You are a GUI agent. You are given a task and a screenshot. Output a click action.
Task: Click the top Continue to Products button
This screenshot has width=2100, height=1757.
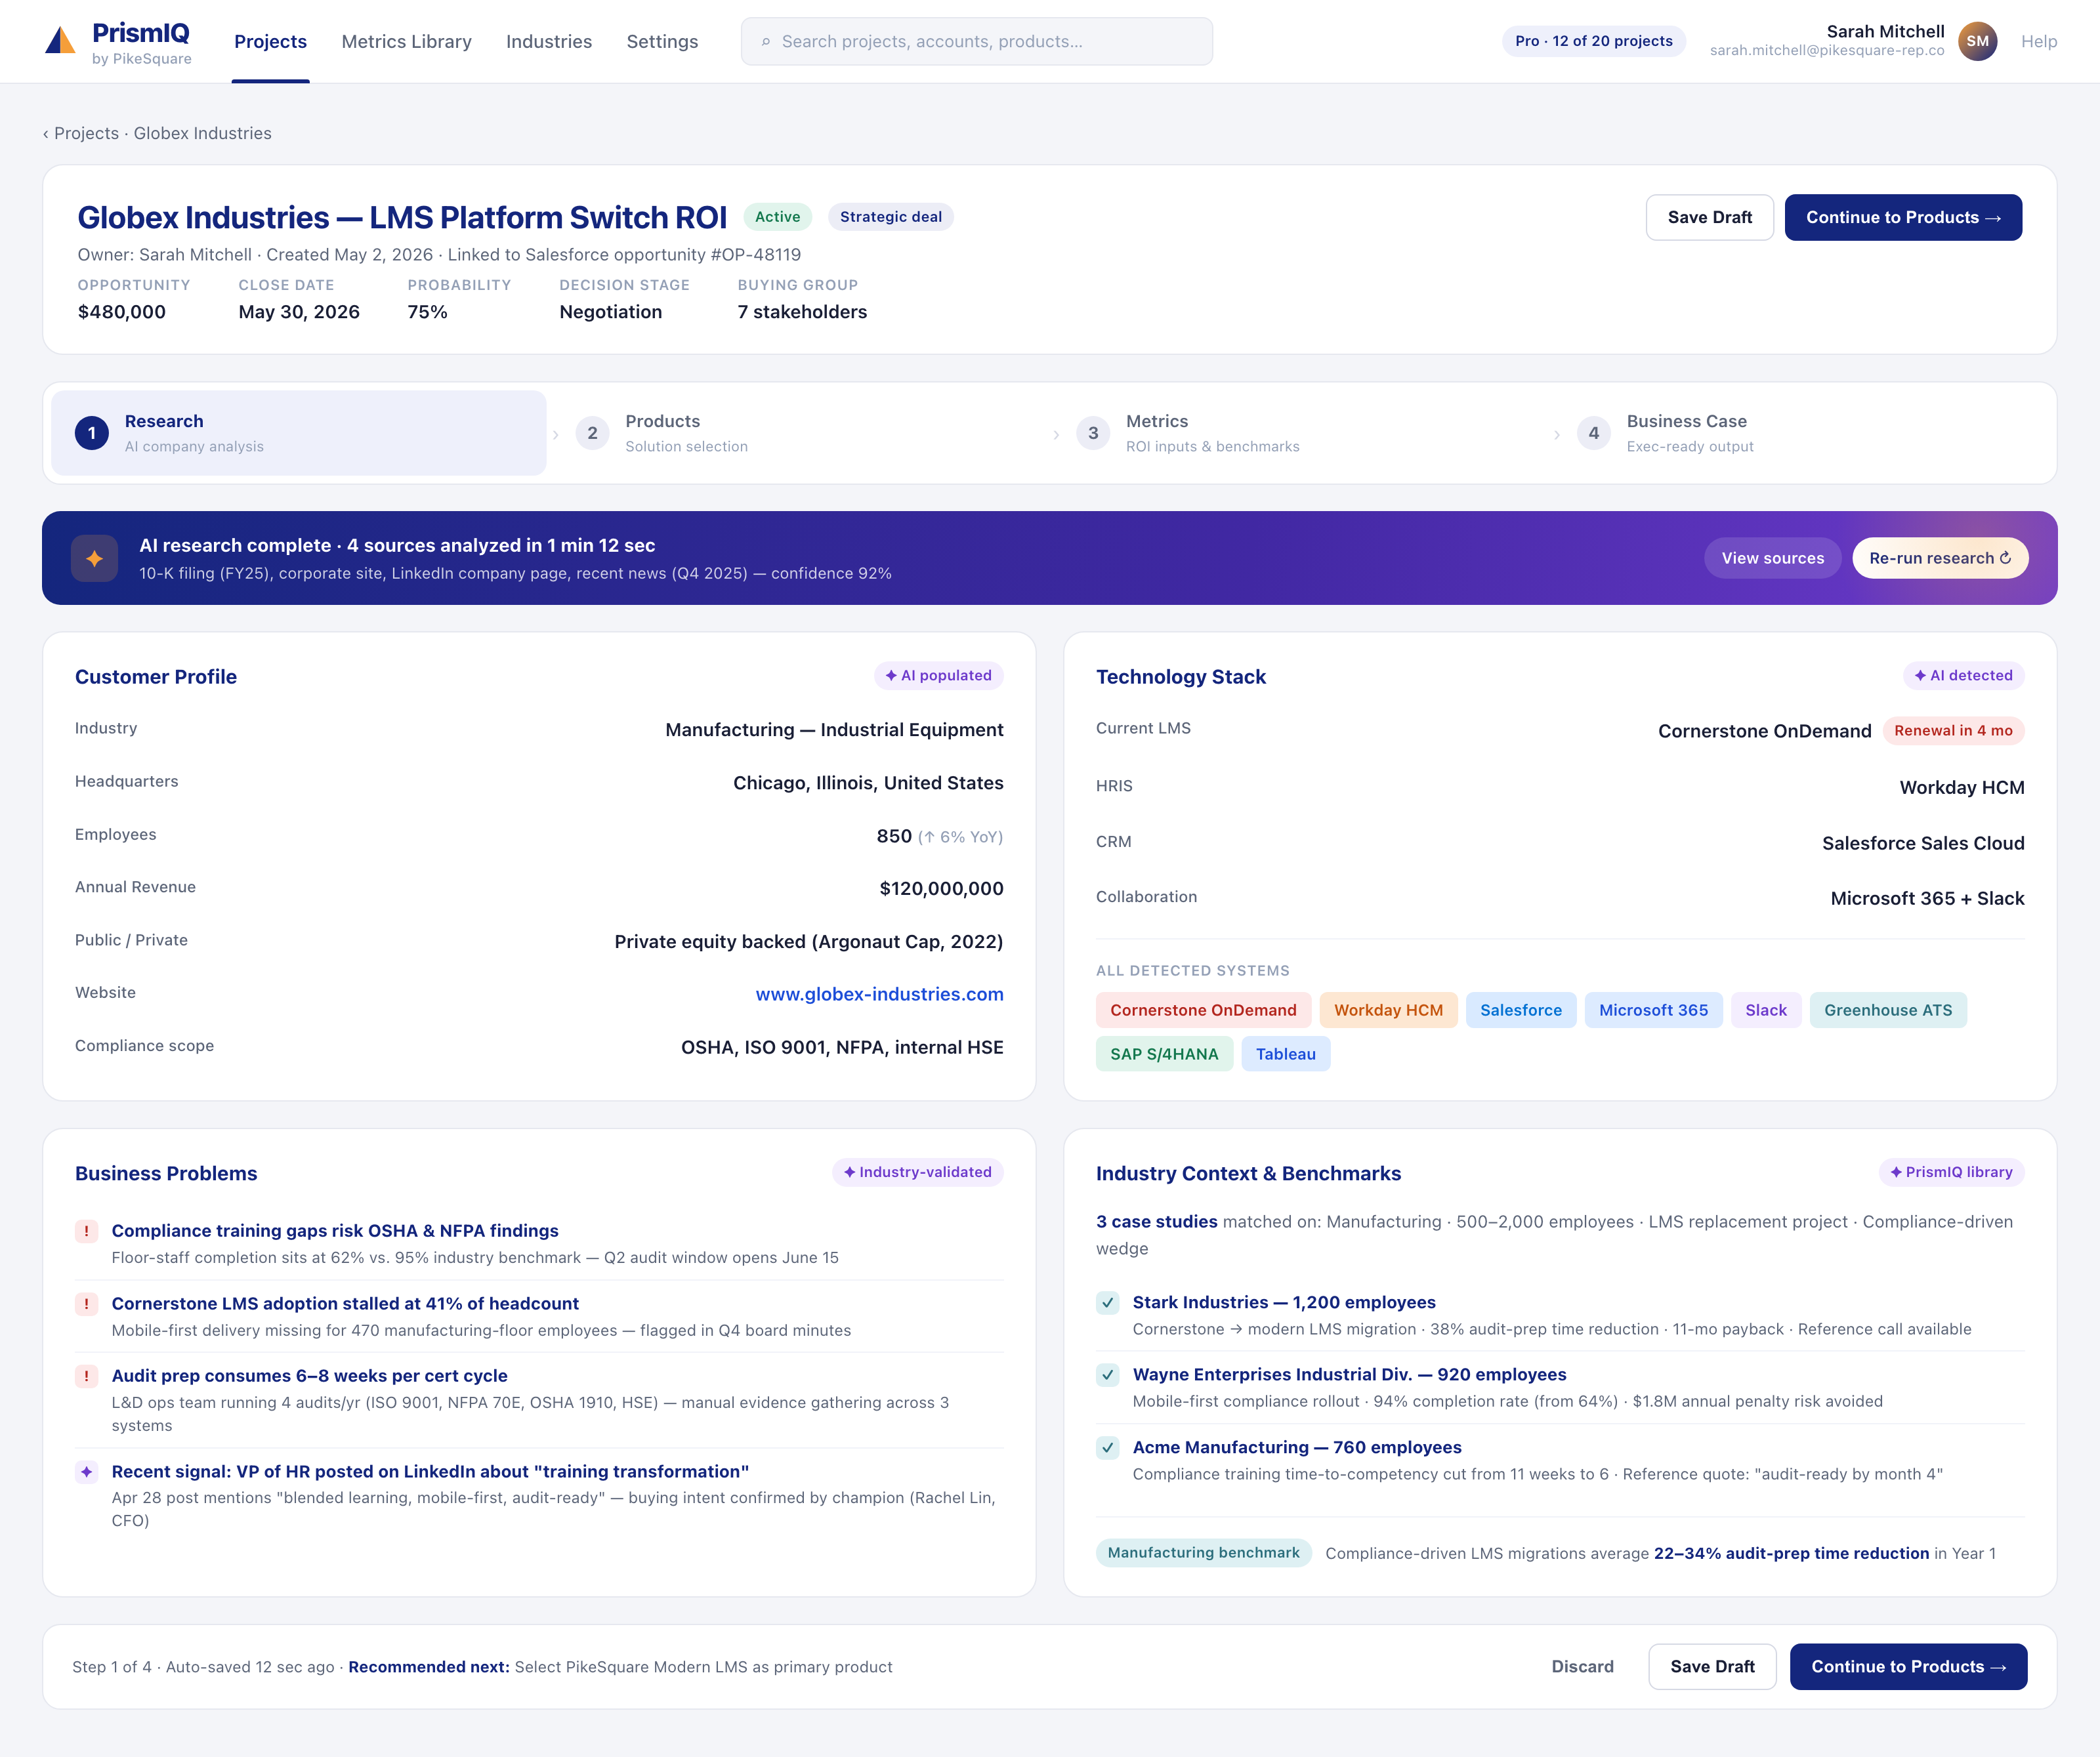point(1903,217)
